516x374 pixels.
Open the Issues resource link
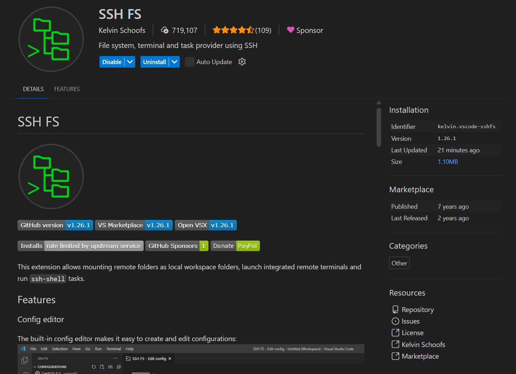point(405,321)
